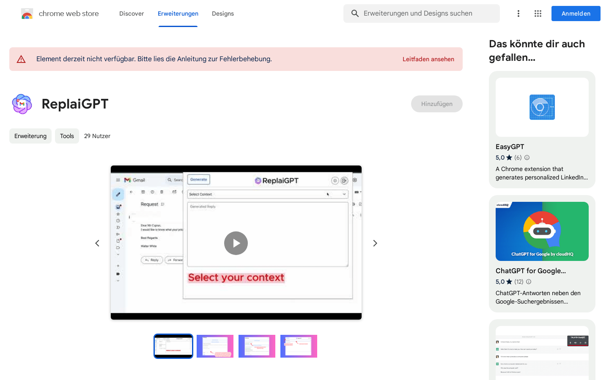
Task: Click the ReplaiGPT extension icon
Action: pyautogui.click(x=22, y=104)
